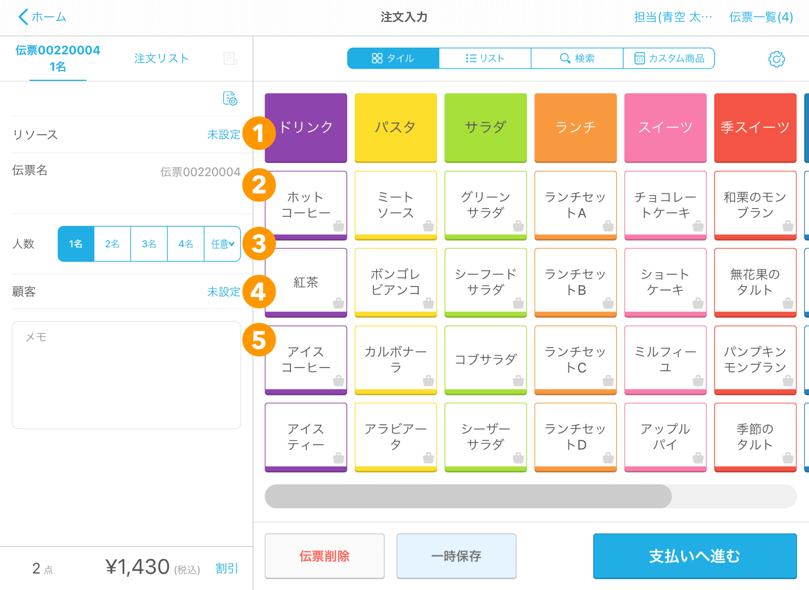Set the リソース value 未設定
Viewport: 809px width, 590px height.
pos(223,134)
